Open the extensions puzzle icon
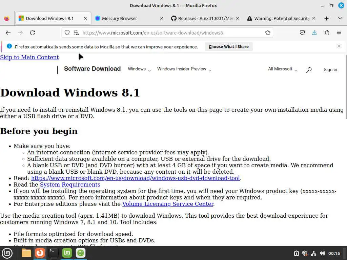 327,33
